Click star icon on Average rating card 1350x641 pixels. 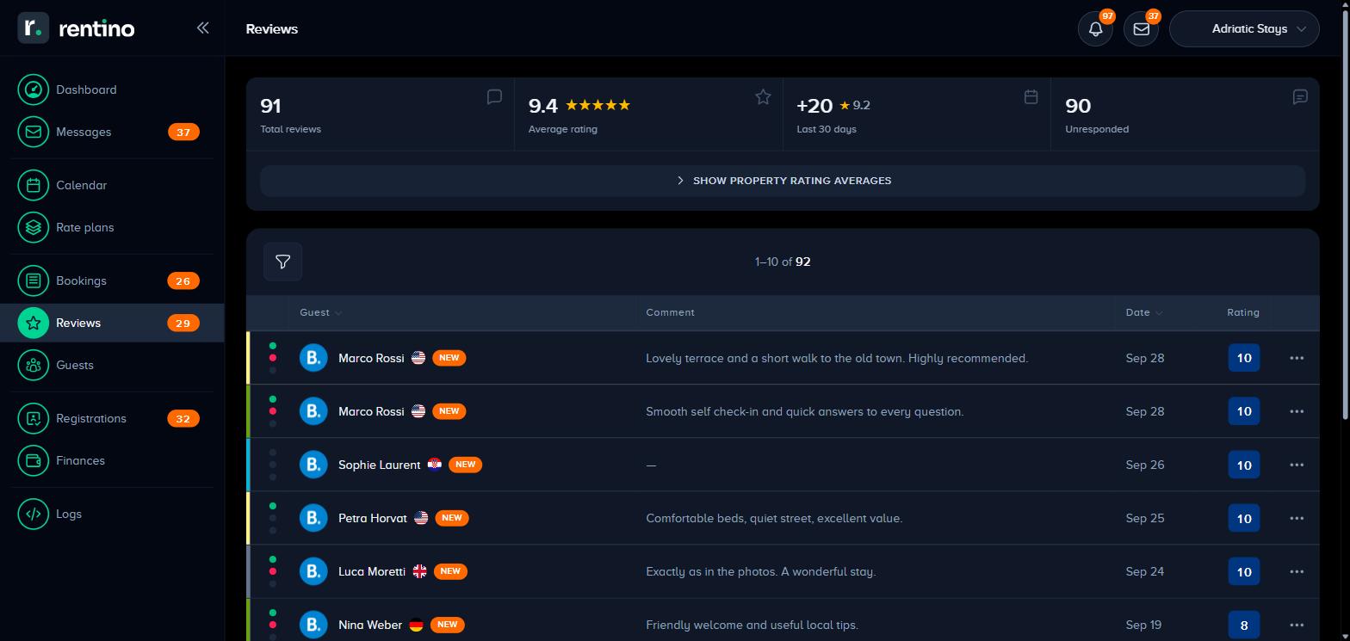[763, 96]
